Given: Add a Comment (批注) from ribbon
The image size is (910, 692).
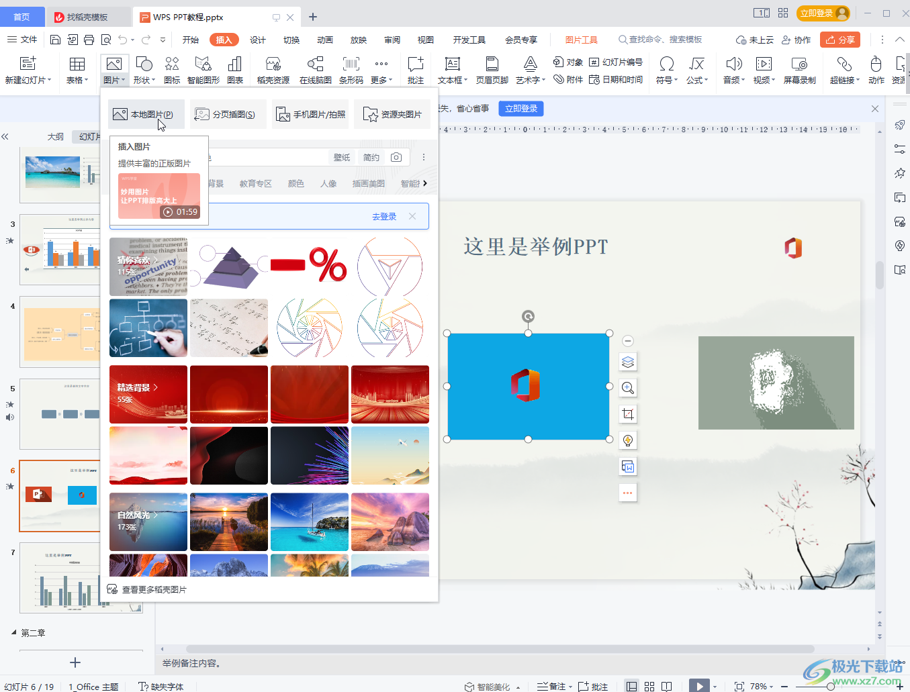Looking at the screenshot, I should pyautogui.click(x=416, y=70).
